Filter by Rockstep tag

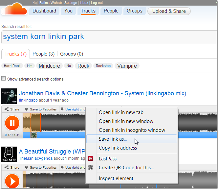[x=103, y=66]
